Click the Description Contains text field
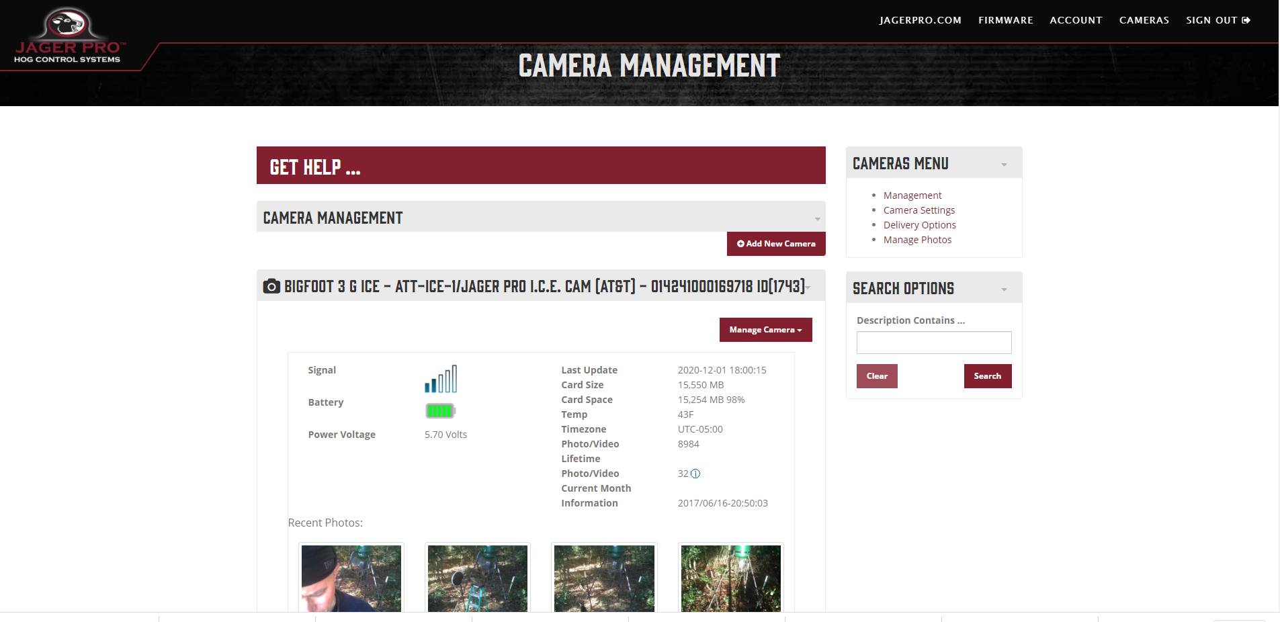This screenshot has width=1280, height=622. (933, 343)
